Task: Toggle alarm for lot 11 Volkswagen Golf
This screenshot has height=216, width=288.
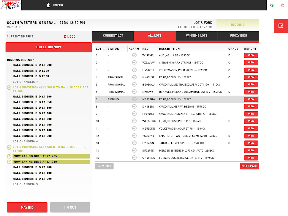Action: (x=134, y=128)
